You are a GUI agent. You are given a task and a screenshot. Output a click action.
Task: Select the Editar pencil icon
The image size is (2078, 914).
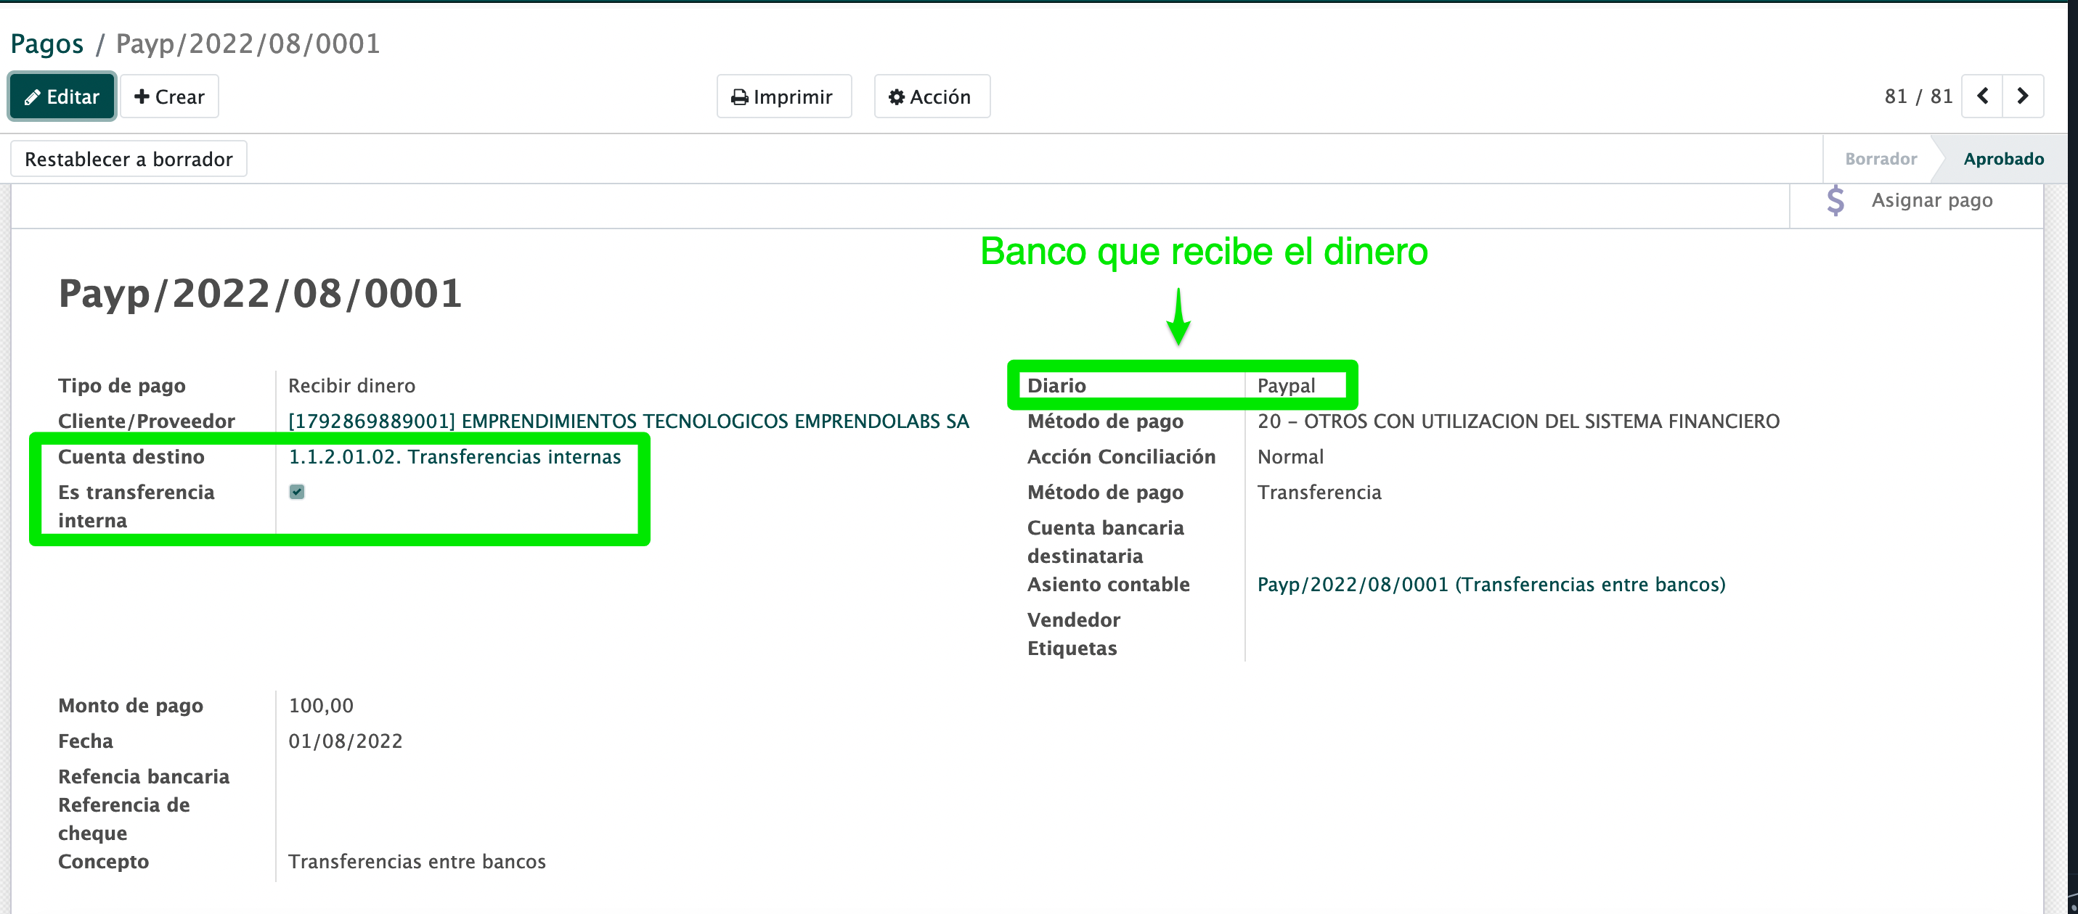point(32,96)
